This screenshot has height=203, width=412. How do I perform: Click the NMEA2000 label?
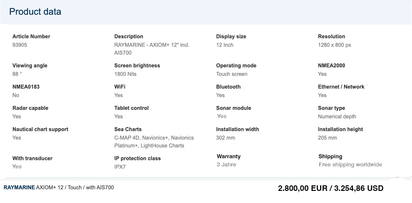pyautogui.click(x=331, y=65)
